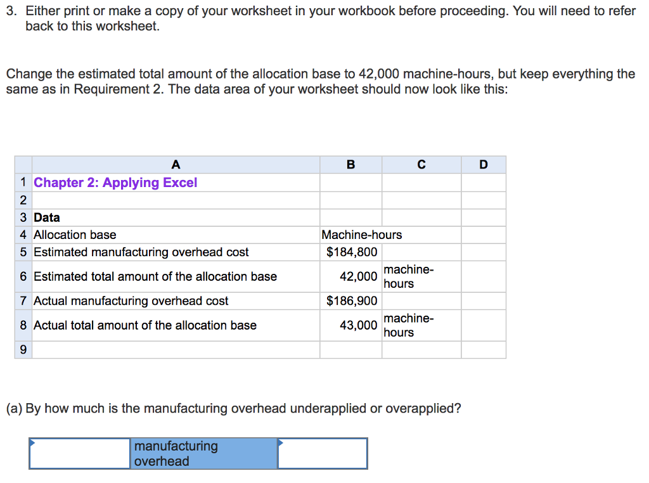This screenshot has height=483, width=649.
Task: Expand the first blank answer field's arrow
Action: pos(32,443)
